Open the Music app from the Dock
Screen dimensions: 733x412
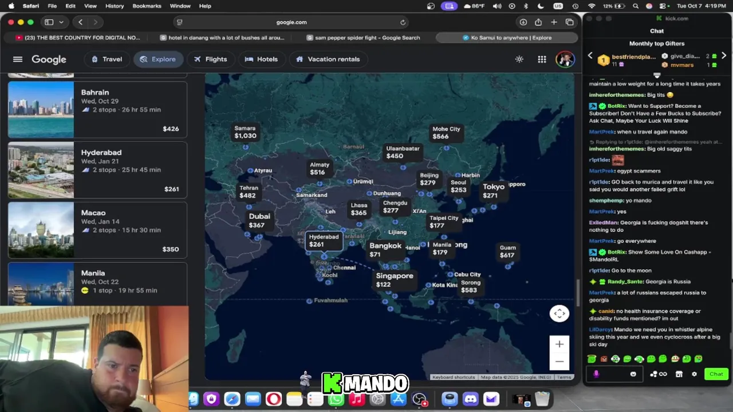coord(357,399)
